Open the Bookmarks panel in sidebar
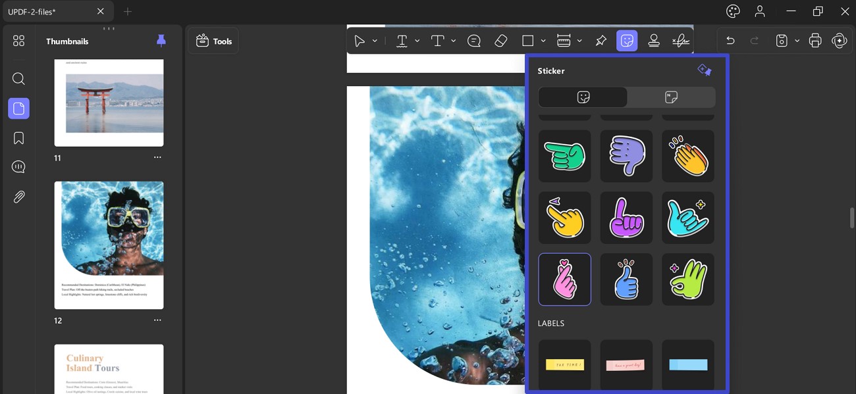856x394 pixels. tap(18, 138)
